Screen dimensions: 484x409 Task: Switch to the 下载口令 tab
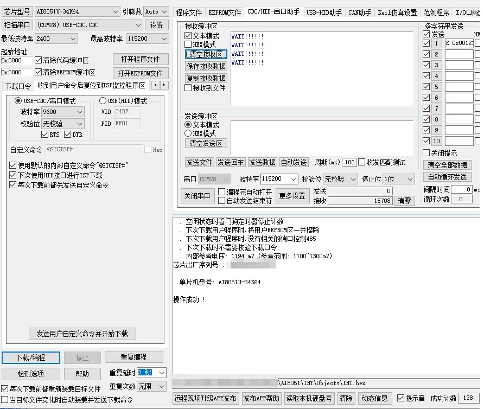pyautogui.click(x=18, y=86)
